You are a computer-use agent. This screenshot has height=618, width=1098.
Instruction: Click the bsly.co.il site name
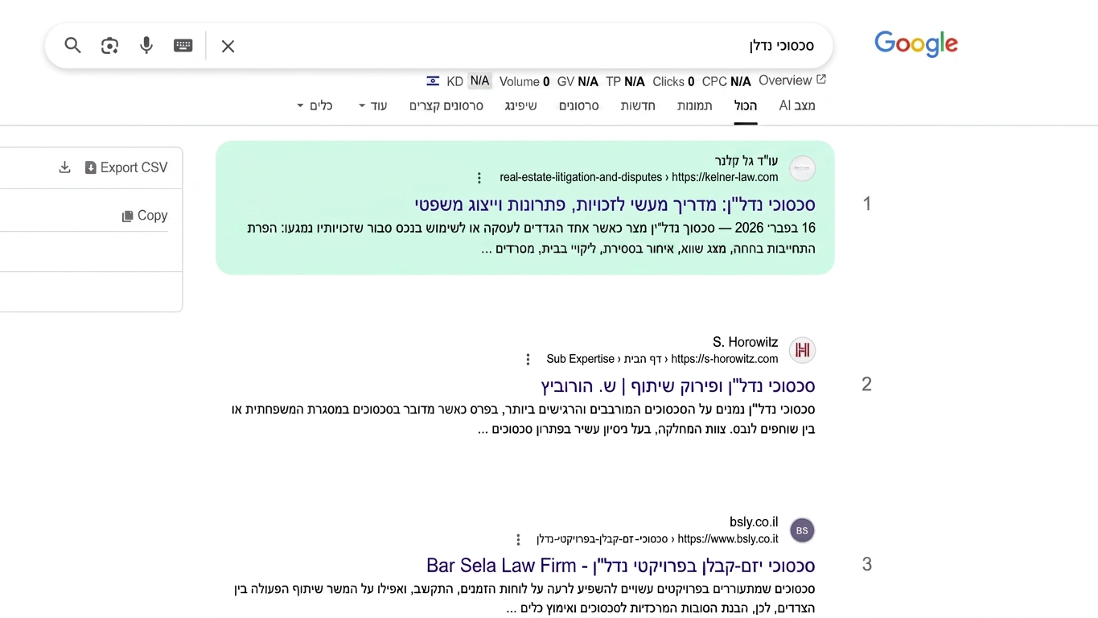click(x=755, y=522)
